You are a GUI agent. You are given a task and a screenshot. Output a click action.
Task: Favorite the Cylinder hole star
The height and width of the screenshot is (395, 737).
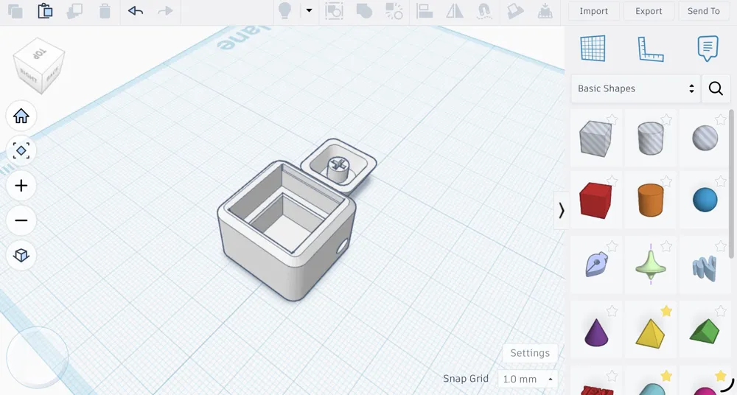[666, 119]
